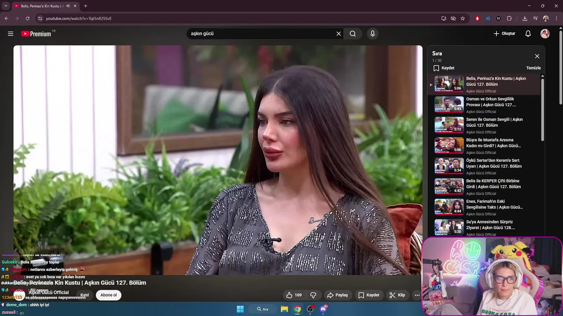View site information icon in address bar
The height and width of the screenshot is (316, 563).
40,18
